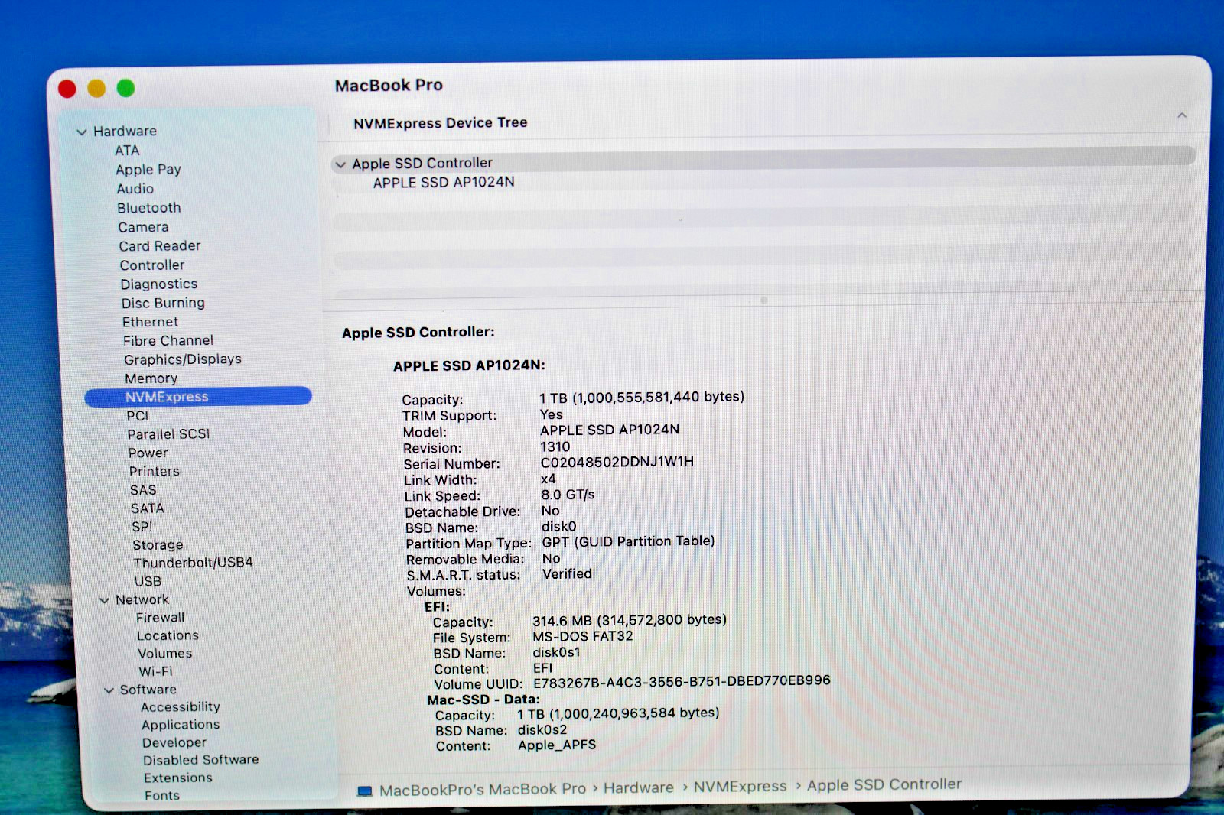Open Applications under Software
This screenshot has width=1224, height=815.
click(x=181, y=725)
